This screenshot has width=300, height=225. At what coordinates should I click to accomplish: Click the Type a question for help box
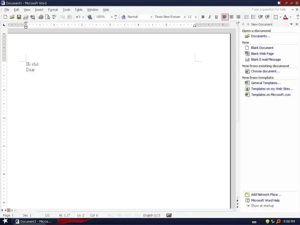(270, 9)
